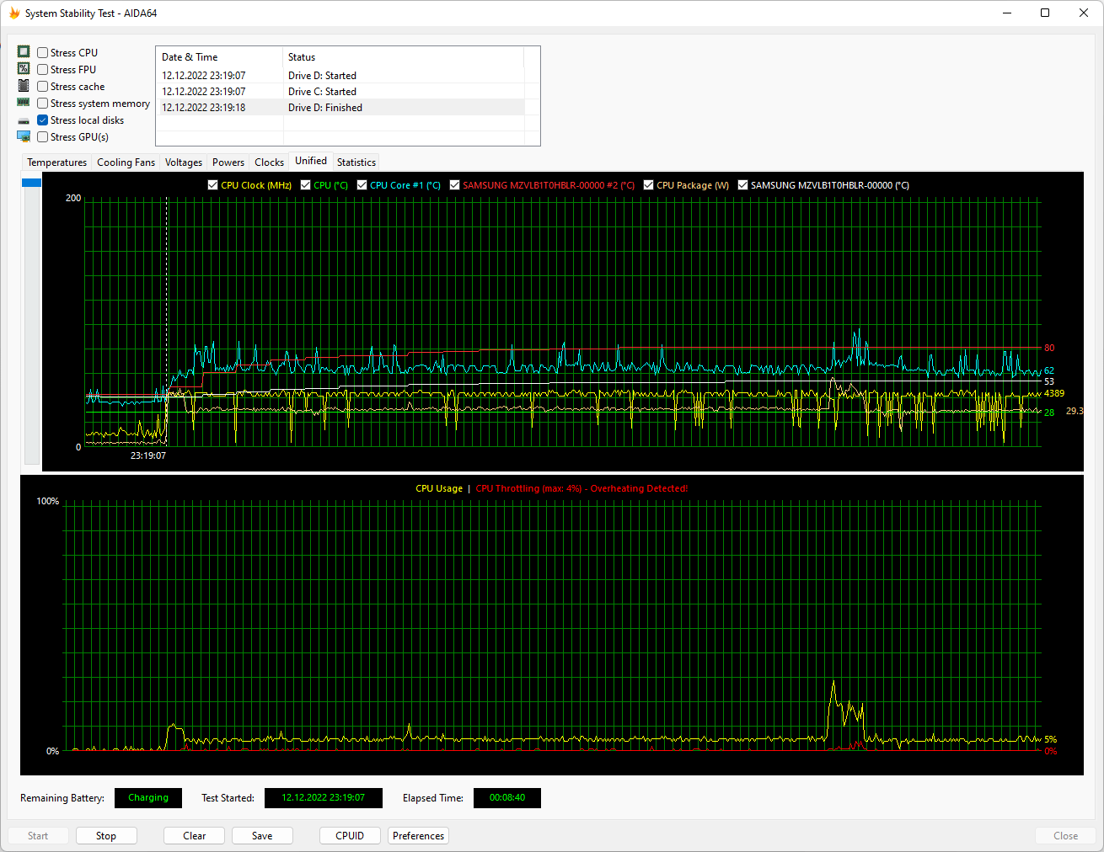Click the Elapsed Time value 00:08:40

(507, 798)
